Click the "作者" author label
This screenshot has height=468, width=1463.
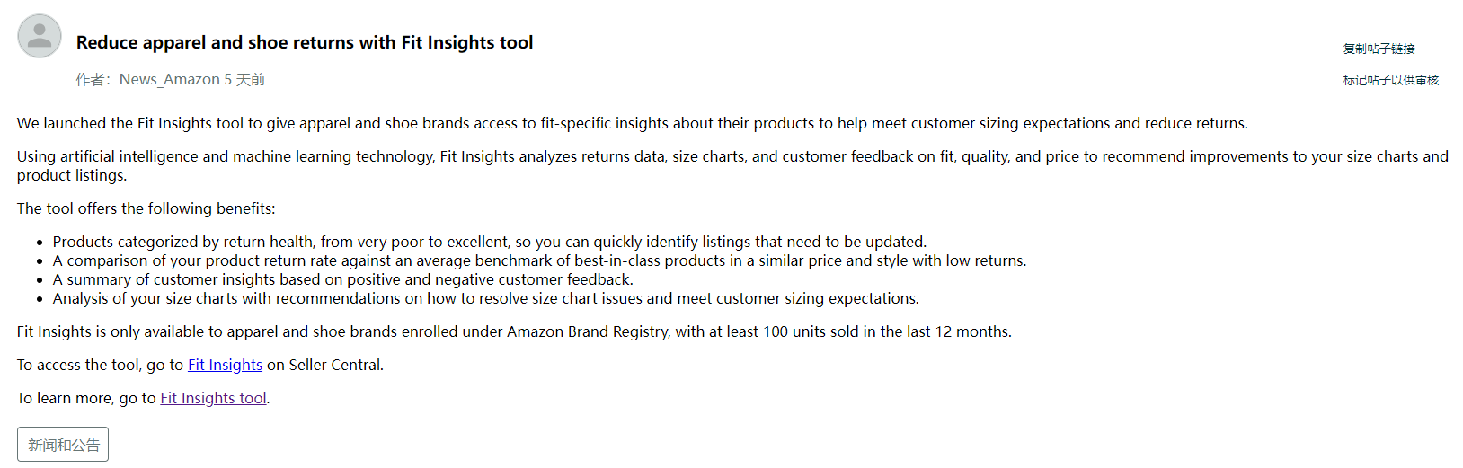pyautogui.click(x=91, y=80)
